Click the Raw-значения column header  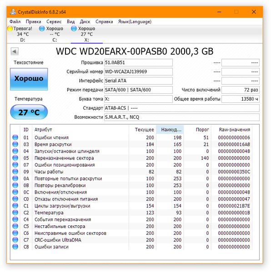[x=232, y=130]
